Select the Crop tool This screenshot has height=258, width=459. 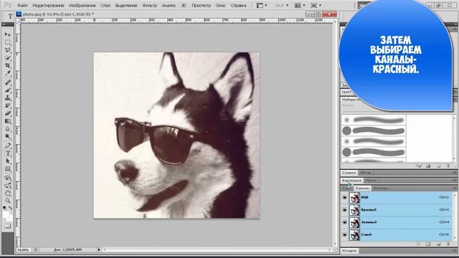[x=8, y=65]
